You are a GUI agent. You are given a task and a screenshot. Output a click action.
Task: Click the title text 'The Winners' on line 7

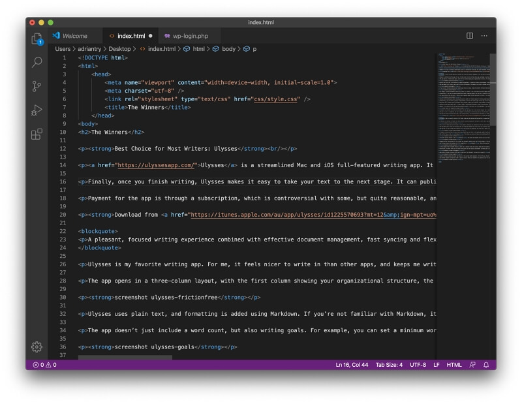click(x=146, y=107)
